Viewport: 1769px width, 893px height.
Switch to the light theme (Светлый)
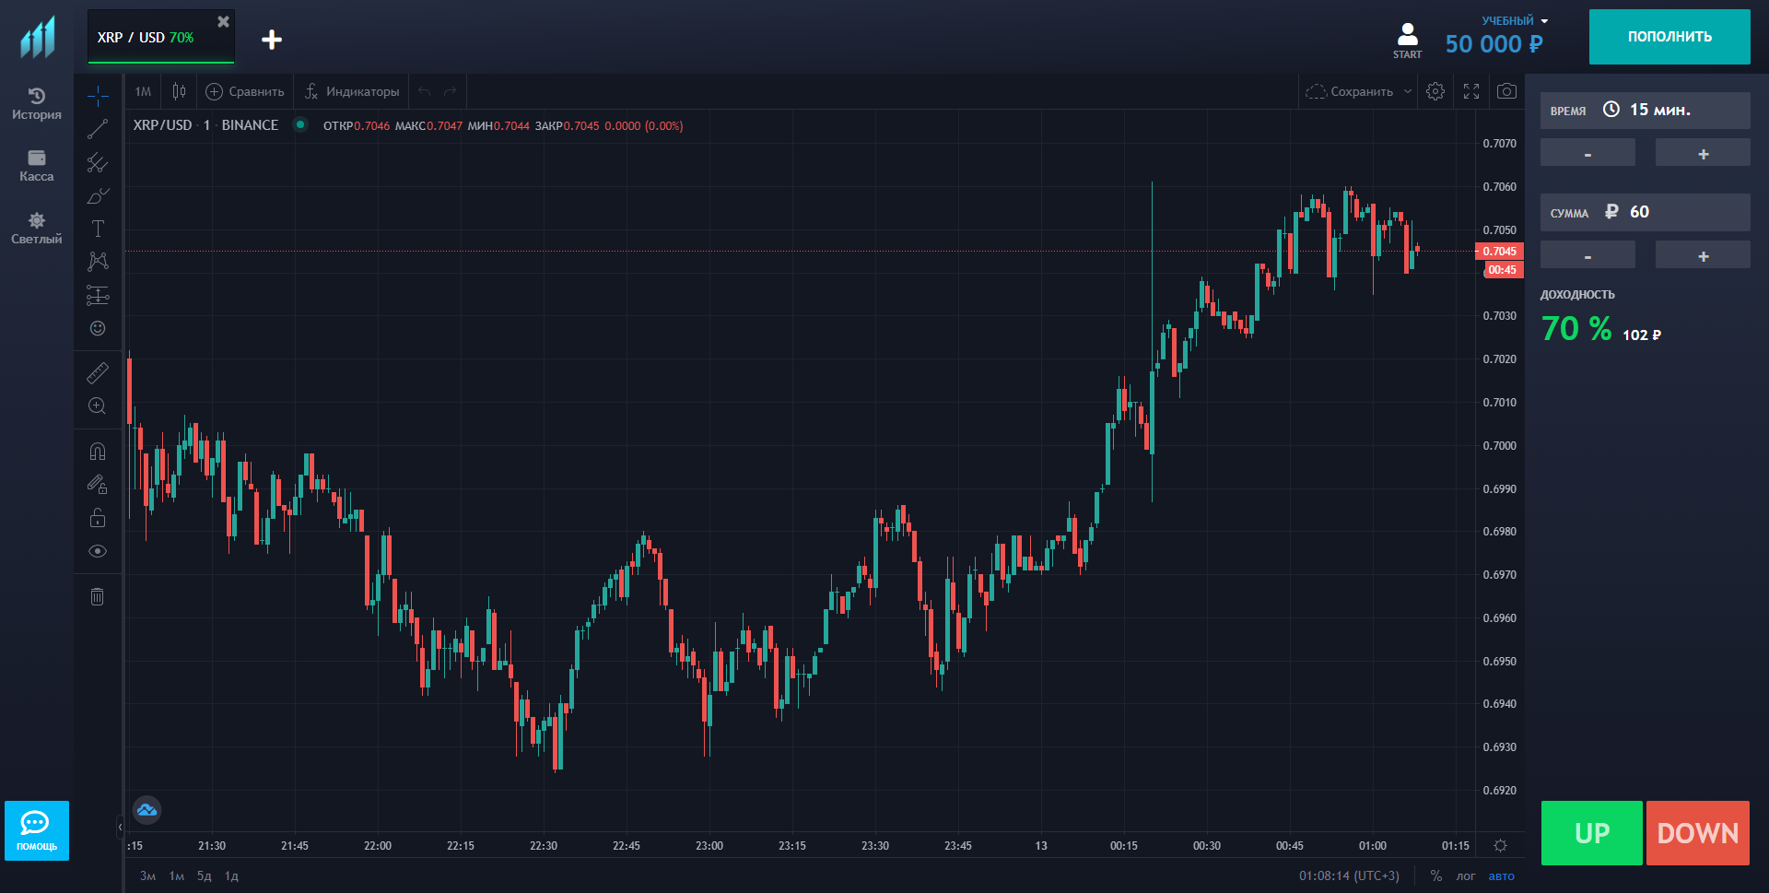pyautogui.click(x=37, y=228)
